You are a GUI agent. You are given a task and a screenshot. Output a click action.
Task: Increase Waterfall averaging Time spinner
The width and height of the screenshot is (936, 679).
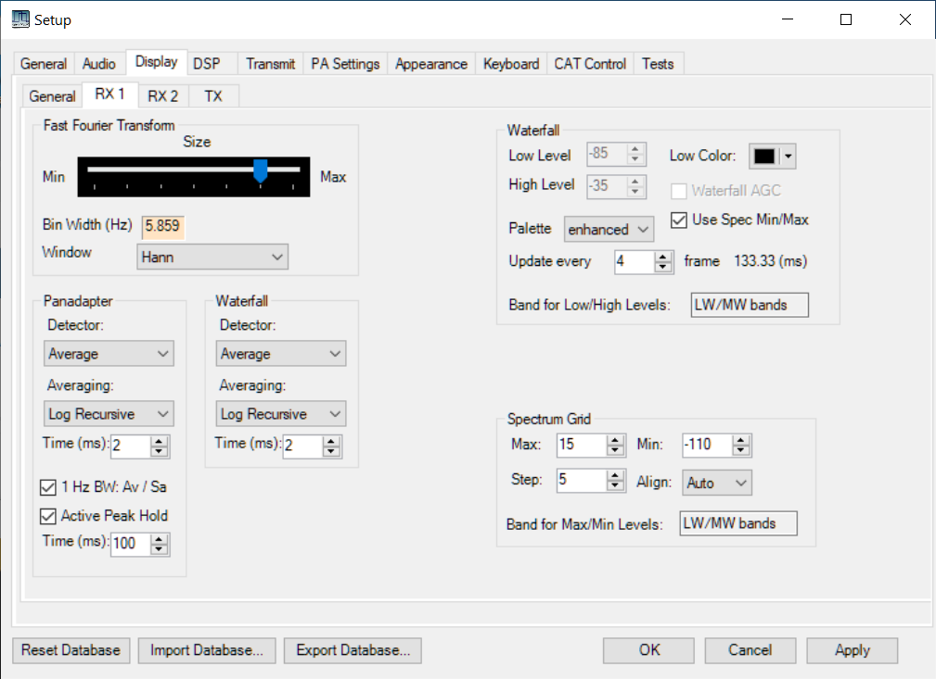point(331,442)
